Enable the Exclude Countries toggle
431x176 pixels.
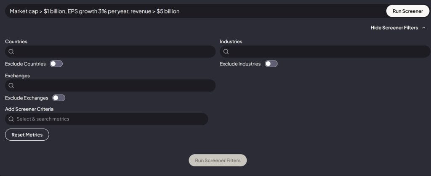pos(56,64)
